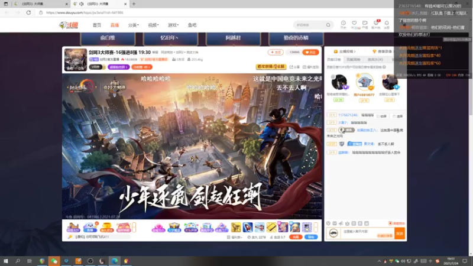Expand the 视频 video dropdown
Viewport: 473px width, 266px height.
coord(153,25)
